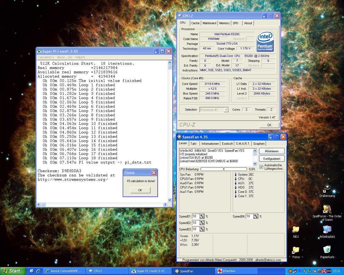Click the system tray clock showing 23:31

coord(336,271)
